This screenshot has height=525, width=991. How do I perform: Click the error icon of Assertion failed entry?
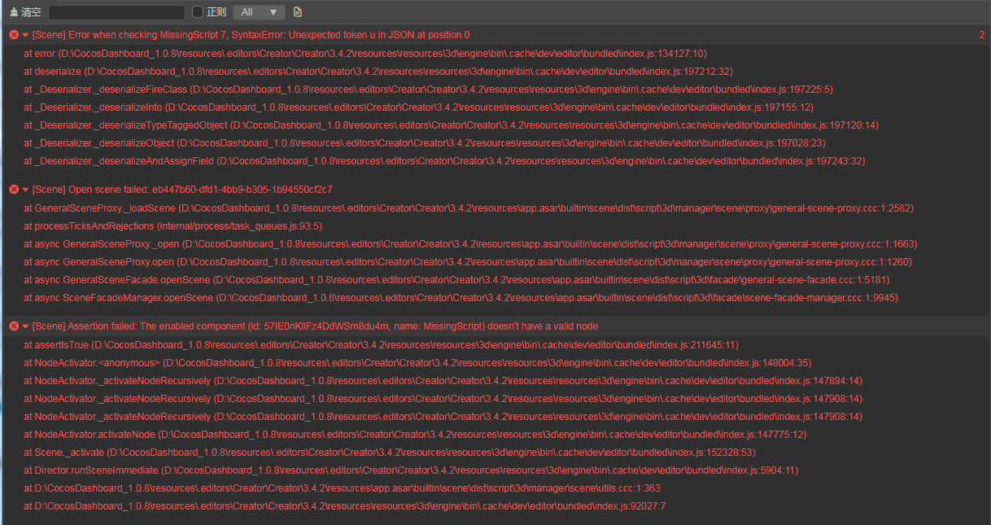pyautogui.click(x=14, y=326)
